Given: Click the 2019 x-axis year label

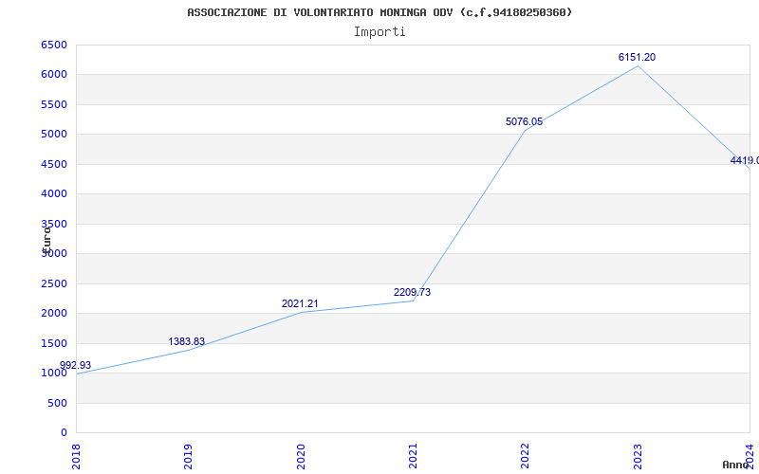Looking at the screenshot, I should tap(188, 456).
